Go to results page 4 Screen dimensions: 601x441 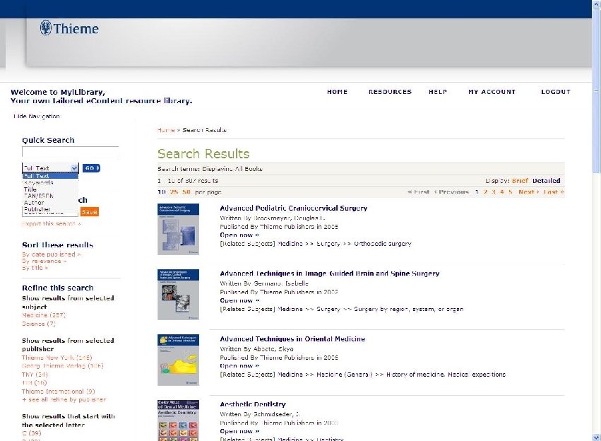[x=502, y=192]
